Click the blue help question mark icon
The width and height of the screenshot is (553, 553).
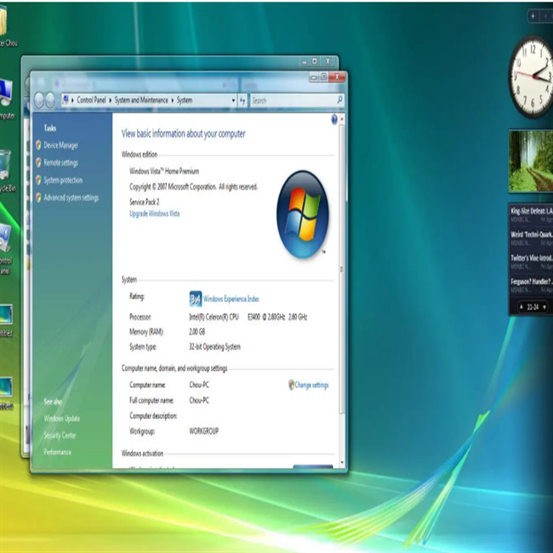(334, 120)
